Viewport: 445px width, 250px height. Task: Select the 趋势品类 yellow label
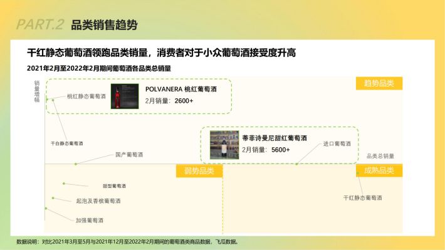tap(379, 83)
